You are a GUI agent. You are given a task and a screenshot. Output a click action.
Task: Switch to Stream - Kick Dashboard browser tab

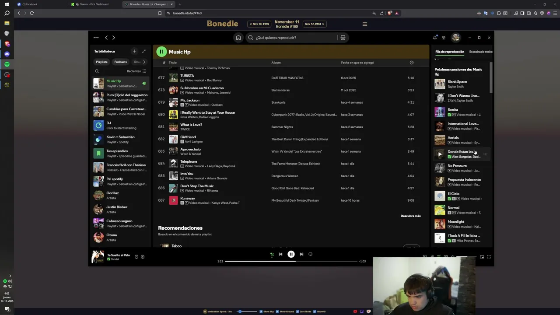(94, 4)
